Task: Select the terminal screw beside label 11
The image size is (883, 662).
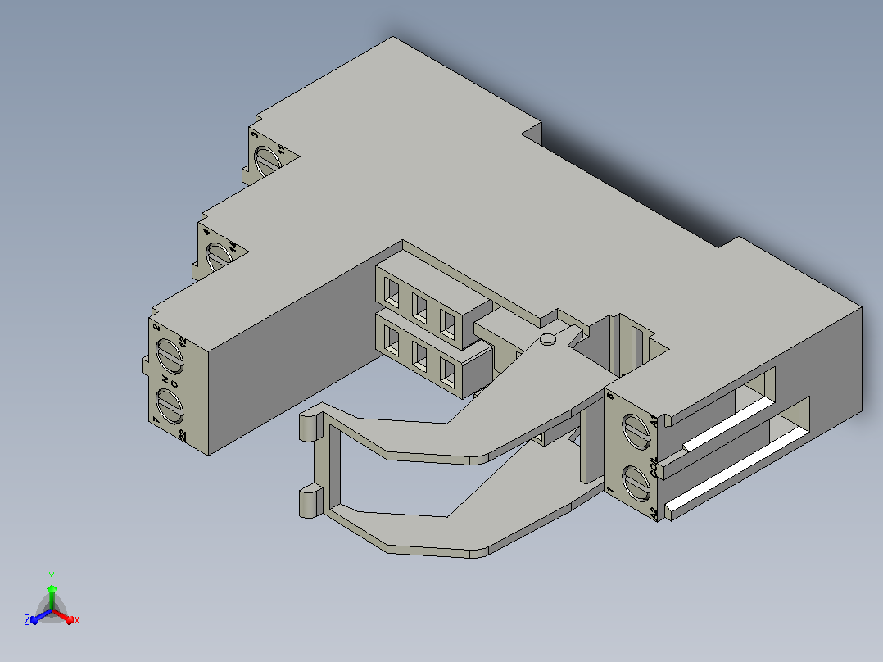Action: coord(268,160)
